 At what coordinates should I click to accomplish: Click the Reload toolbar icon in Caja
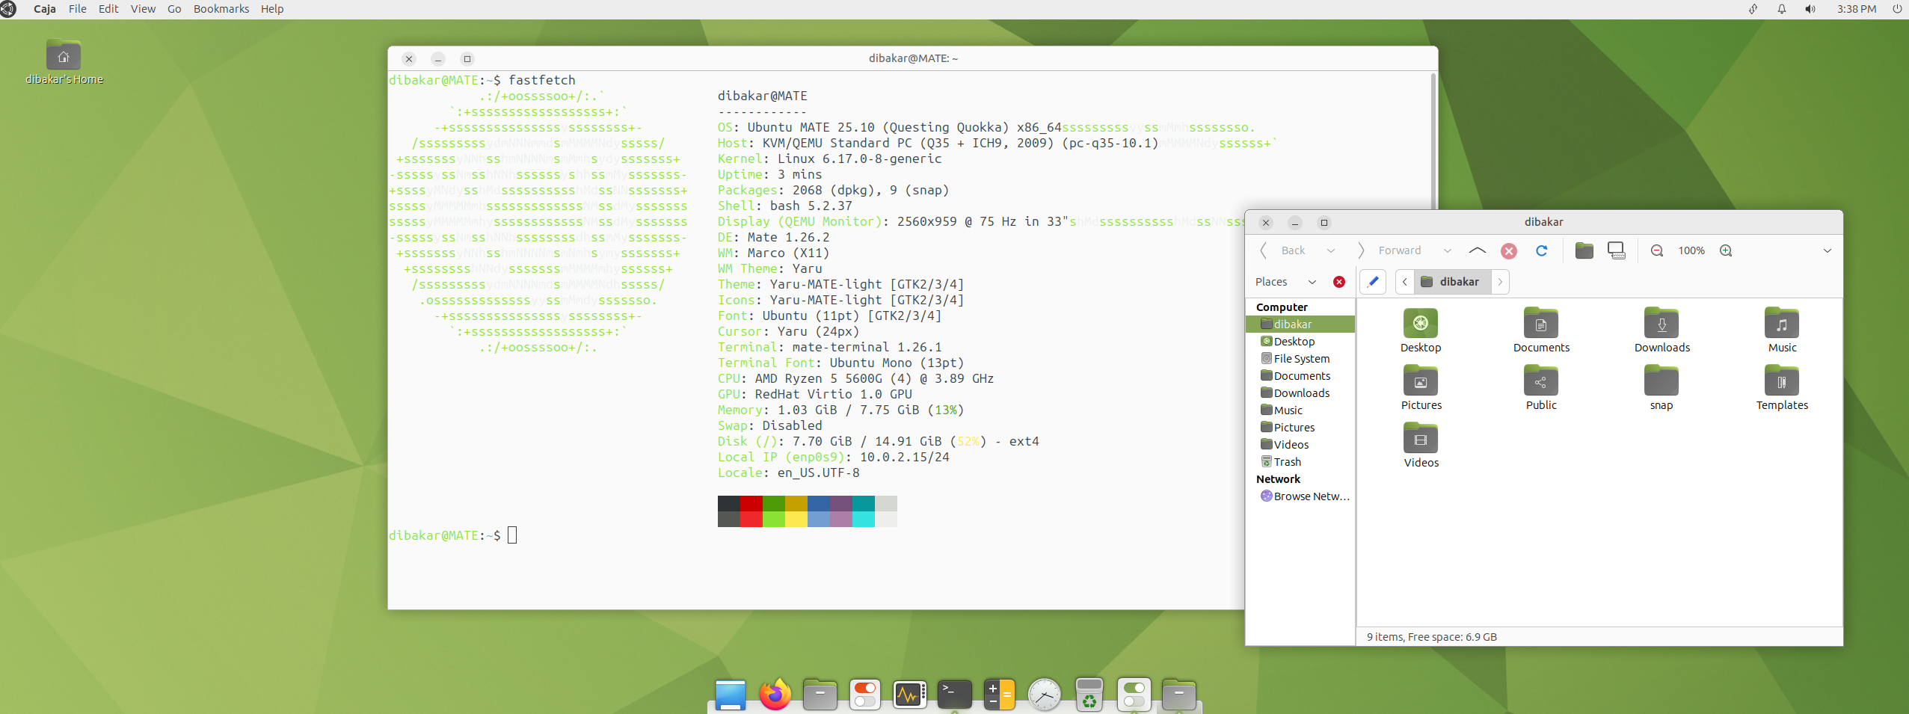click(x=1542, y=250)
